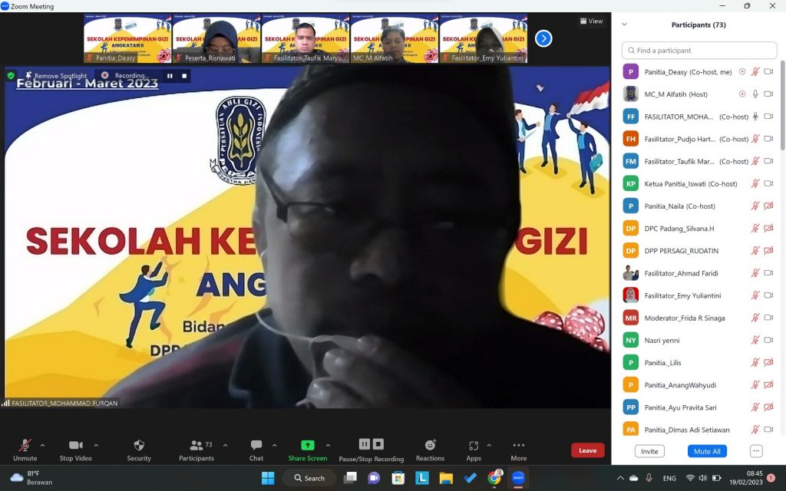Viewport: 786px width, 491px height.
Task: Click Remove Spotlight on the video
Action: pos(56,76)
